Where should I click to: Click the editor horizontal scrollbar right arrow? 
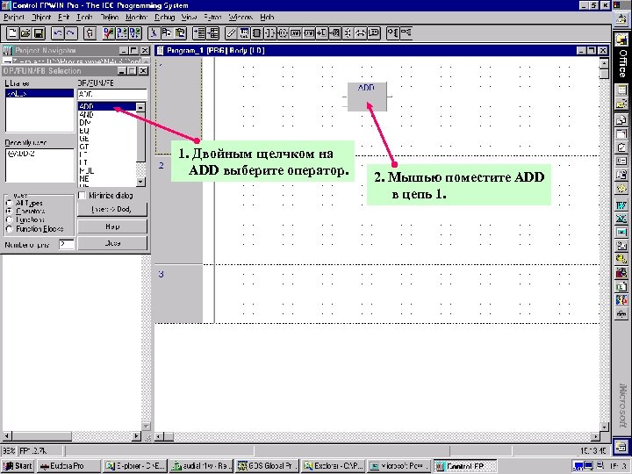595,436
